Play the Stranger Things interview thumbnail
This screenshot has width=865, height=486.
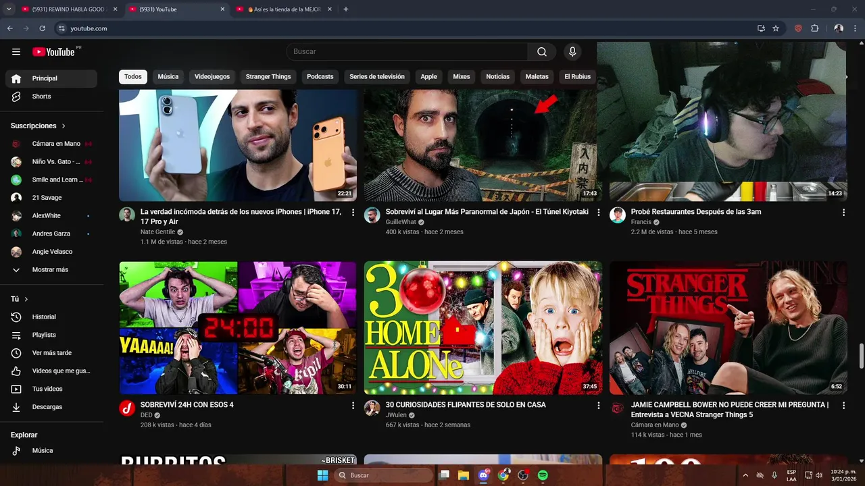(x=728, y=328)
